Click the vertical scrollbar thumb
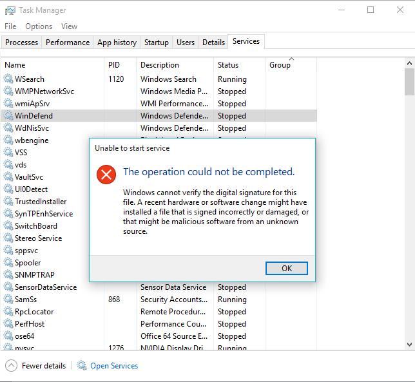Viewport: 415px width, 382px height. pos(409,81)
